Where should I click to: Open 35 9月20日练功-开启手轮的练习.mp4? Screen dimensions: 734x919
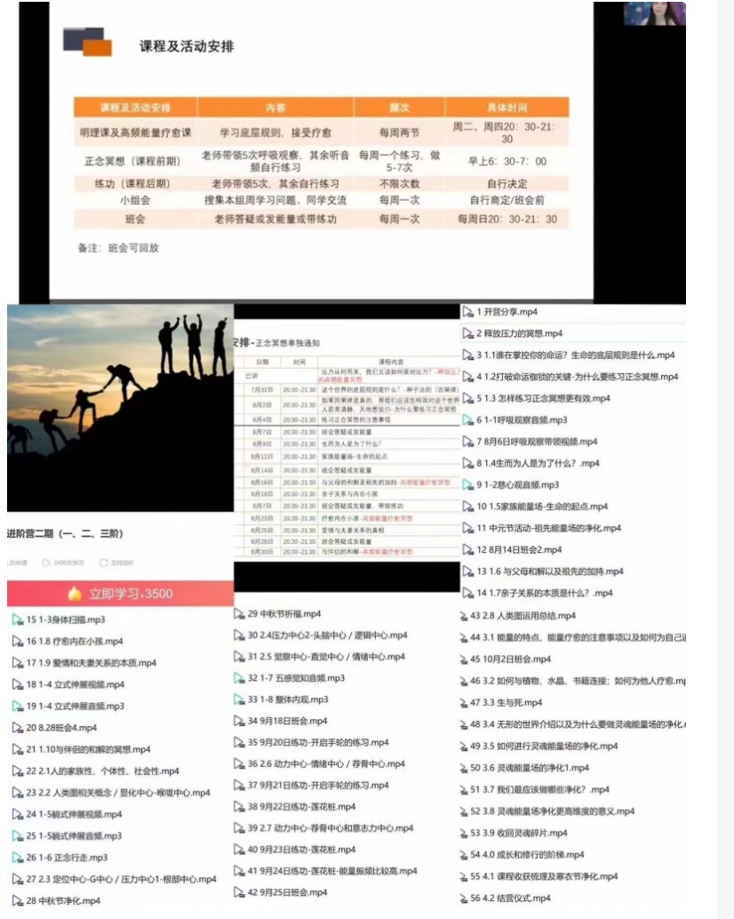pos(318,743)
